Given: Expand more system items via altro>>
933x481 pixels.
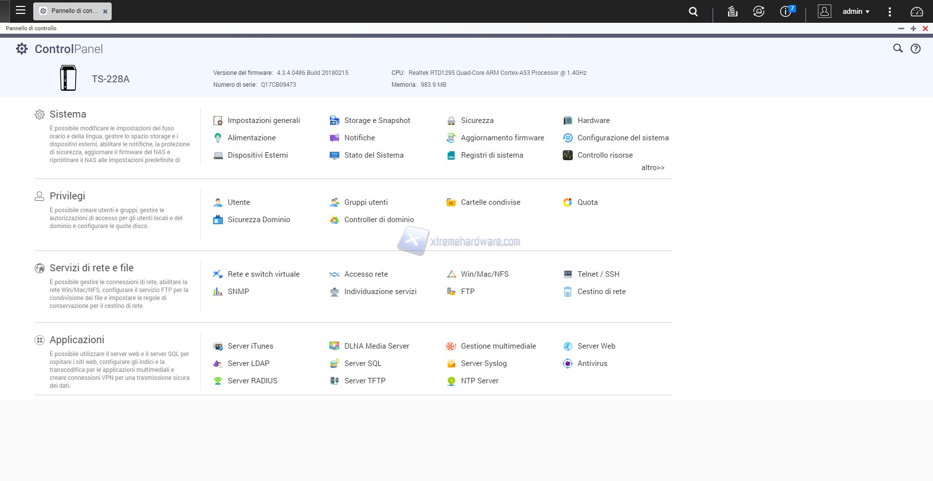Looking at the screenshot, I should (x=653, y=168).
